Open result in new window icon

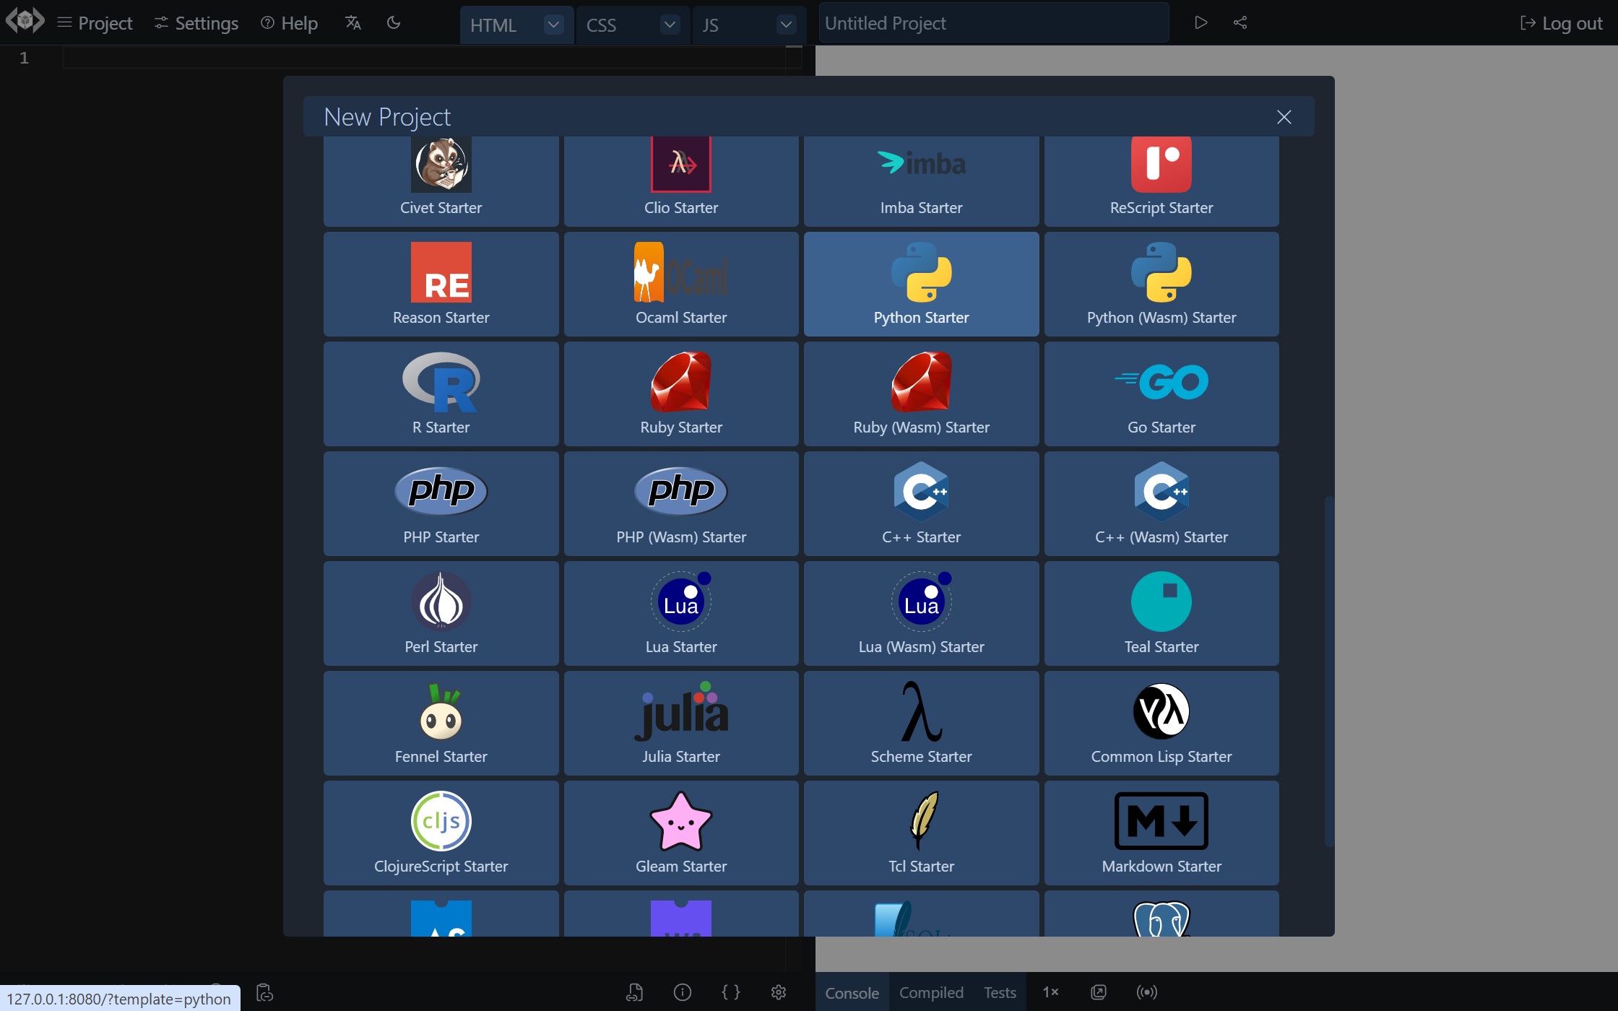pos(1098,992)
